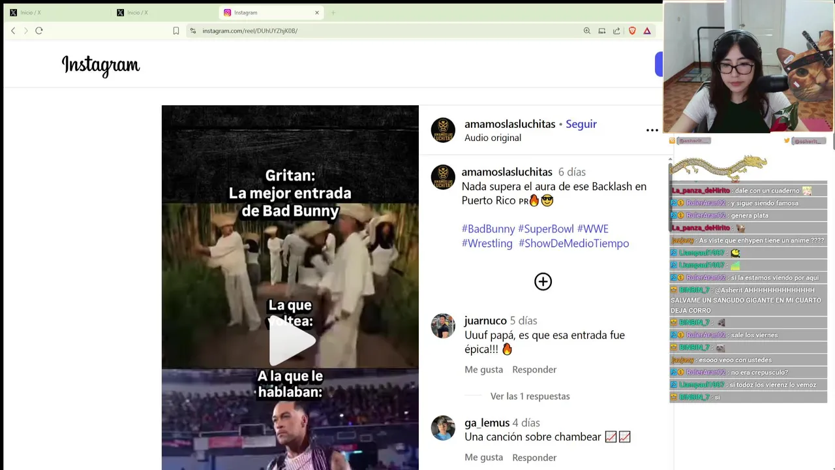
Task: Click chat message 'no era crepusculo?'
Action: point(759,372)
